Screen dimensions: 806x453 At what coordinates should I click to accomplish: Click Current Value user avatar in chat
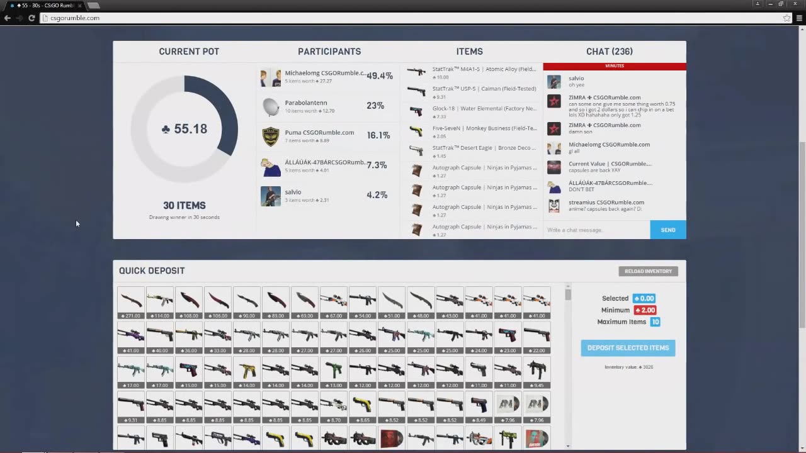[x=554, y=167]
